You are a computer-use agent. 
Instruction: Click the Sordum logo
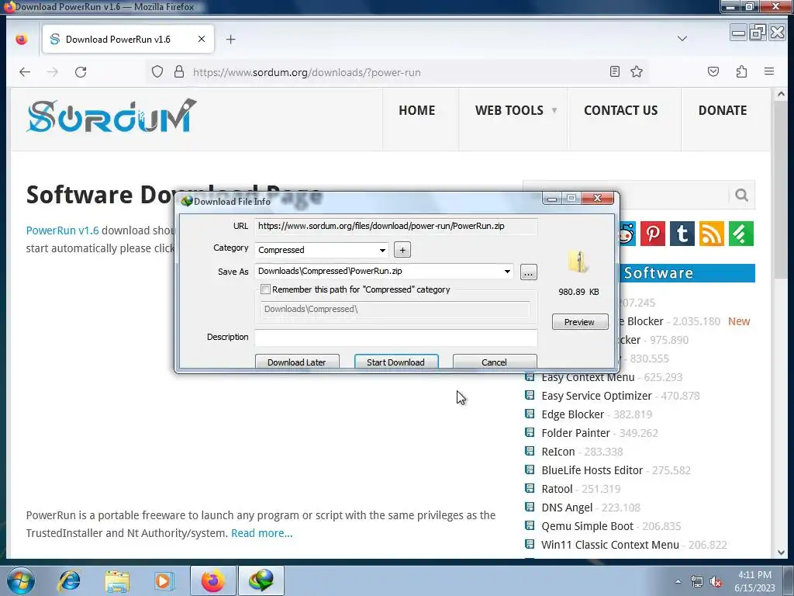pyautogui.click(x=111, y=116)
